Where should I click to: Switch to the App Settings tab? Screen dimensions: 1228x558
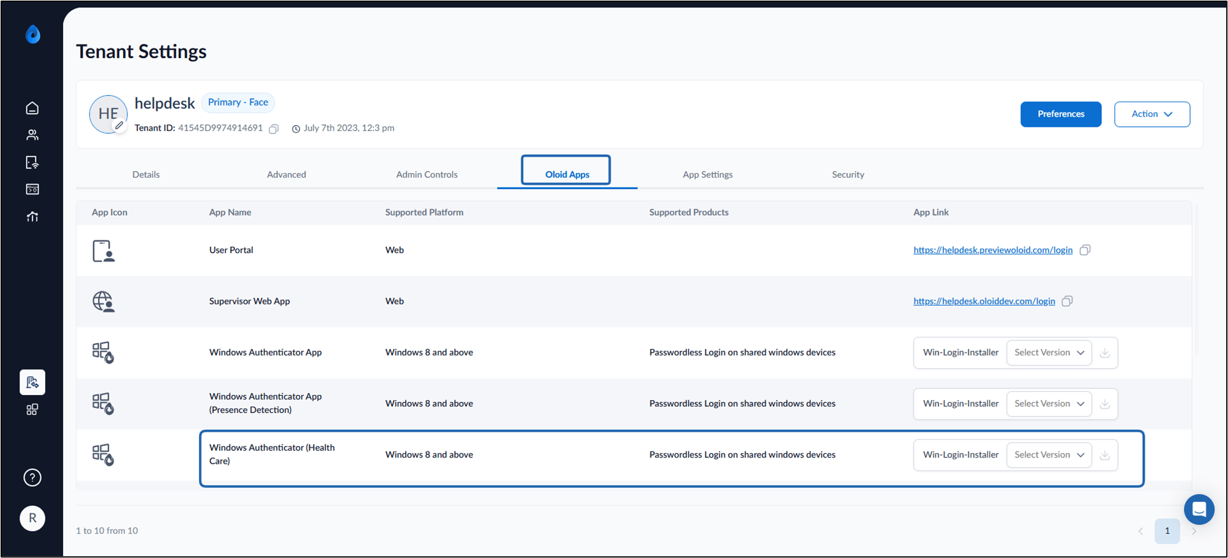click(x=708, y=175)
